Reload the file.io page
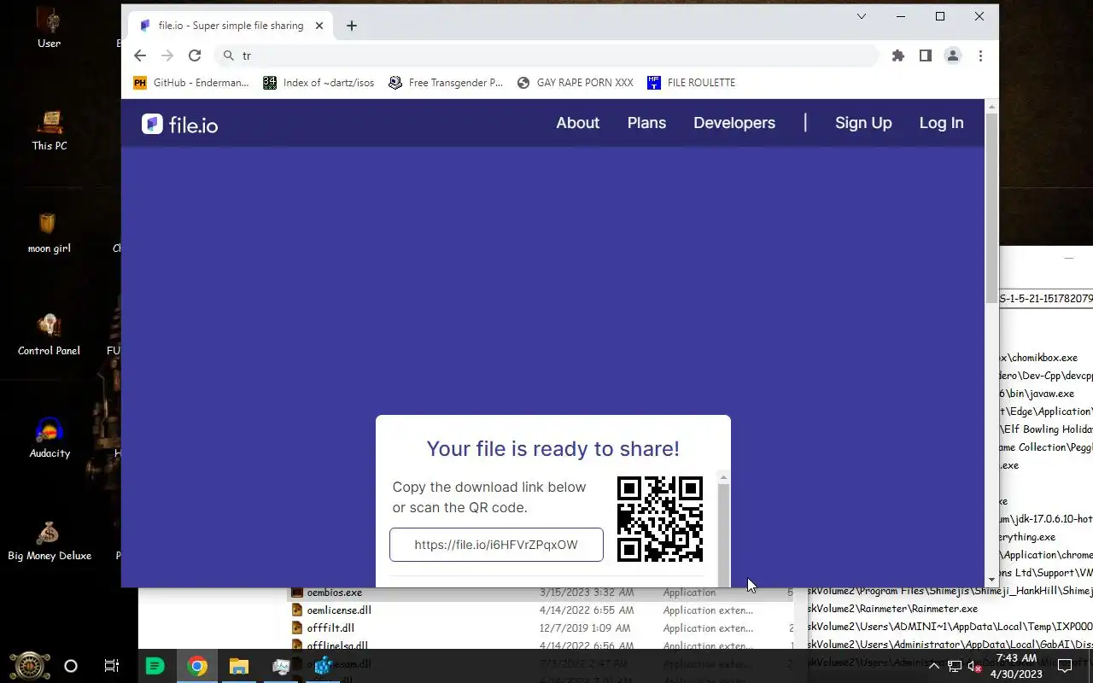The height and width of the screenshot is (683, 1093). (195, 55)
